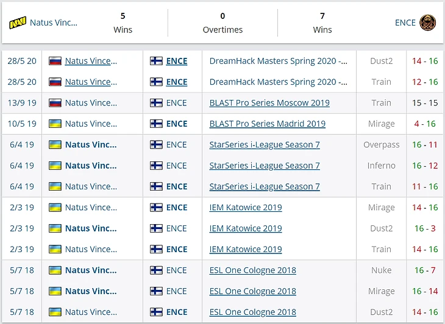
Task: Click Ukrainian flag in 2/3 19 Mirage row
Action: click(55, 208)
